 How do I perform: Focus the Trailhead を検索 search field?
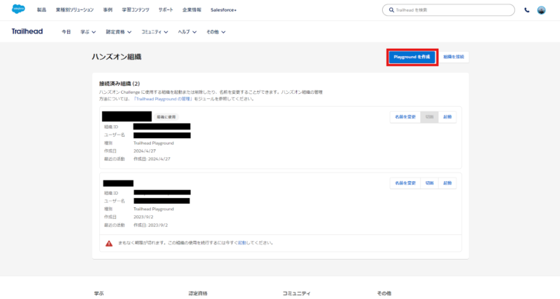tap(452, 10)
